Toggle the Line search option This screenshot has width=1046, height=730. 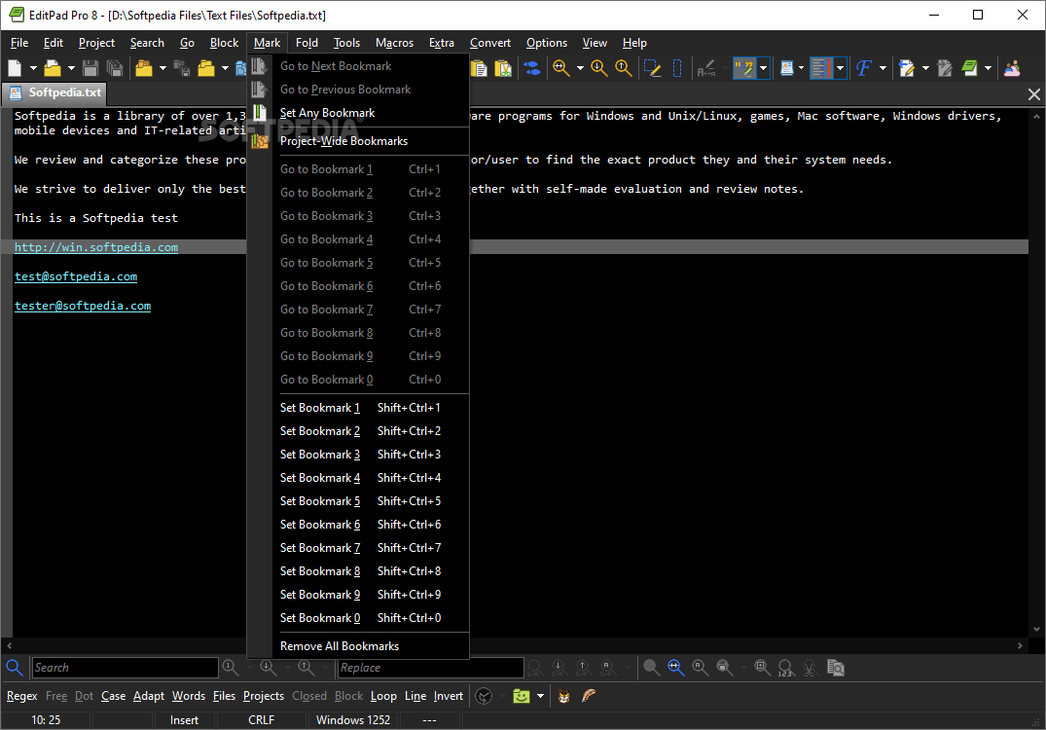coord(415,696)
